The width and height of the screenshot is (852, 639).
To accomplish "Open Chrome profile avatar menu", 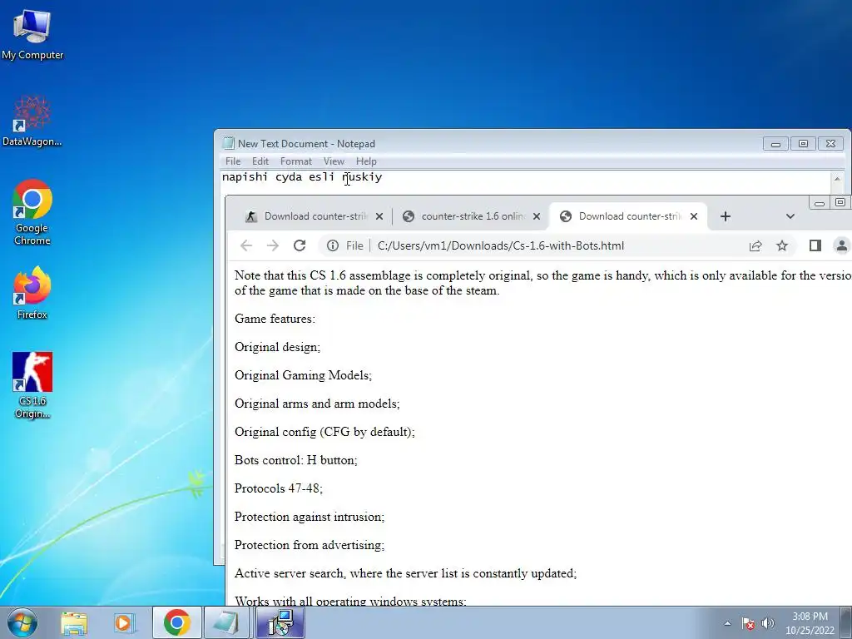I will pyautogui.click(x=842, y=245).
